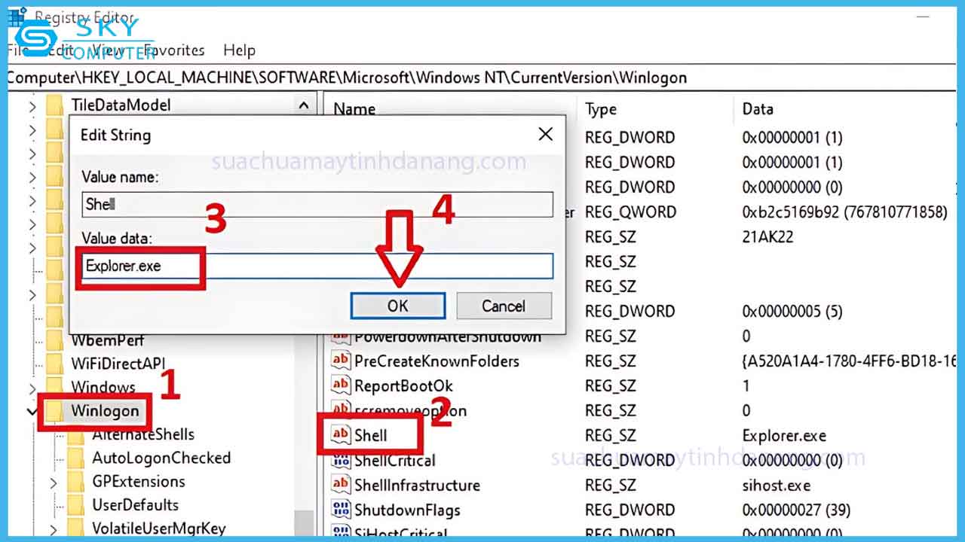Expand the GPExtensions subkey

54,482
